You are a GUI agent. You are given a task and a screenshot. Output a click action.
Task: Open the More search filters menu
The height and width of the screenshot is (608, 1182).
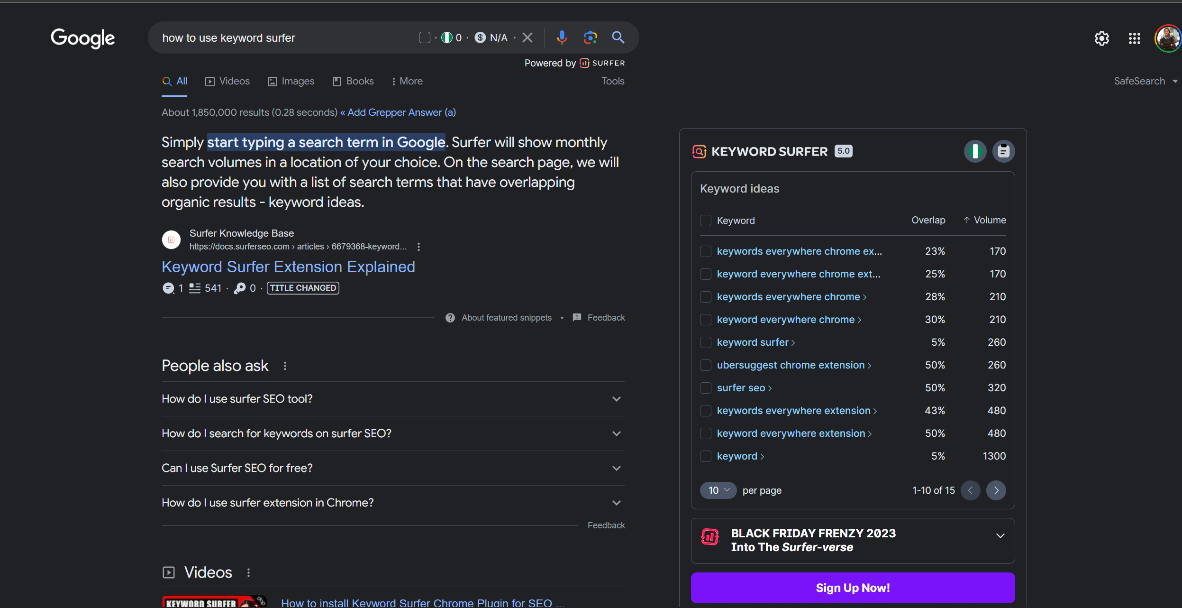407,81
